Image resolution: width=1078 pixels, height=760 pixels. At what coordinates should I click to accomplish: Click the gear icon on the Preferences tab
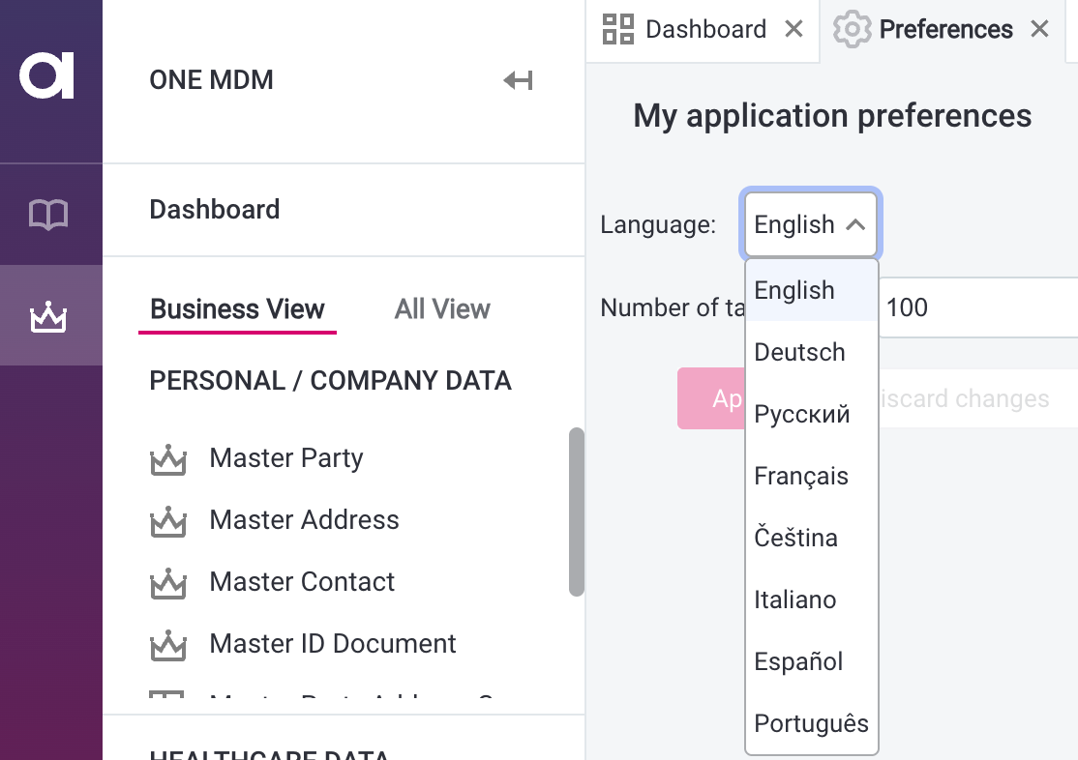pos(853,29)
